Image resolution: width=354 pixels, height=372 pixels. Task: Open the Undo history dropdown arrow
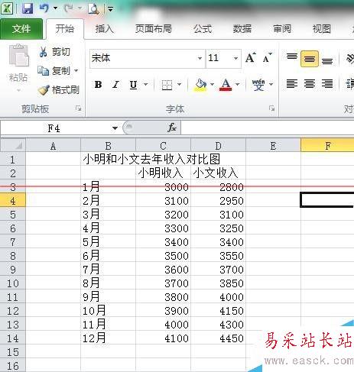pyautogui.click(x=55, y=8)
